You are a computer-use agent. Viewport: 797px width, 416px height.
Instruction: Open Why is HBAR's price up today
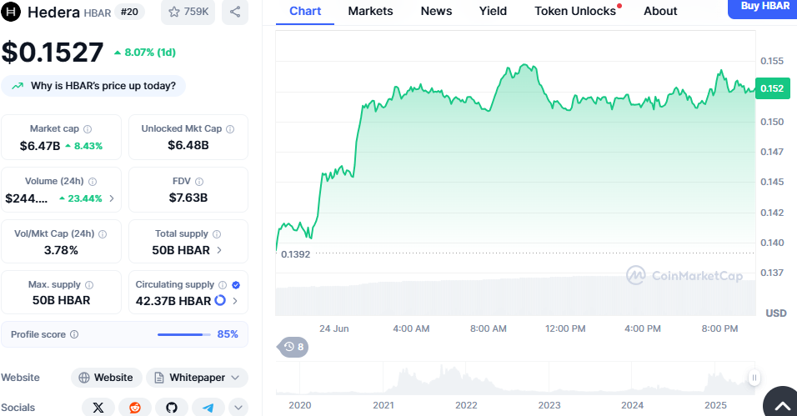[x=93, y=86]
